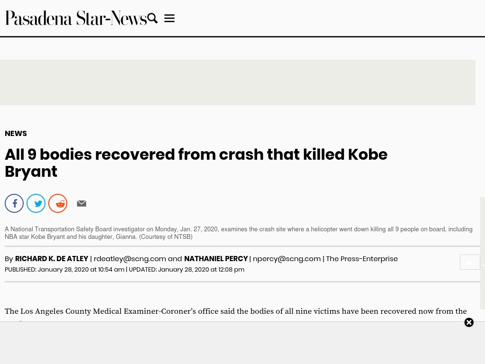The width and height of the screenshot is (485, 364).
Task: Email npercy@scng.com
Action: click(x=287, y=259)
